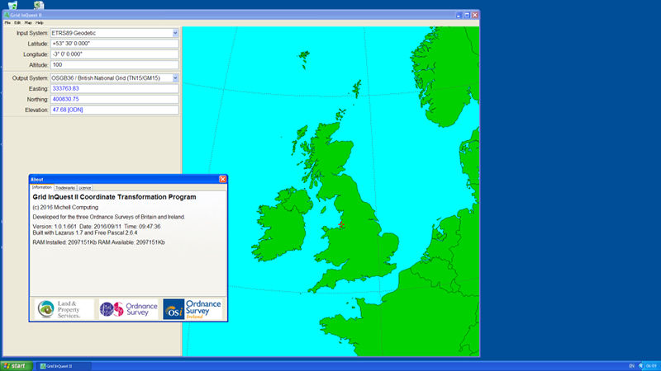Click the Latitude input field
Image resolution: width=661 pixels, height=371 pixels.
(114, 44)
